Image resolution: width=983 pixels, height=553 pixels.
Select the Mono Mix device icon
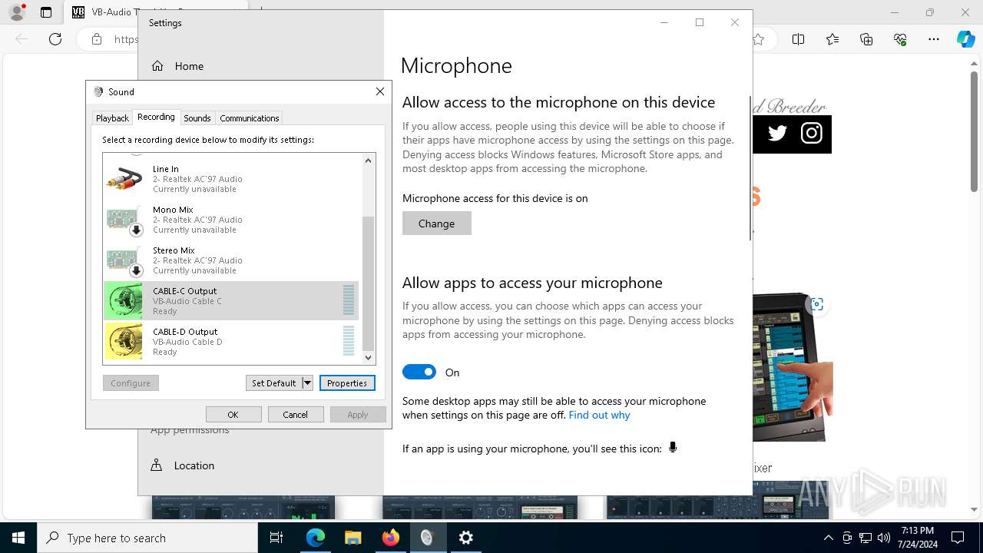click(x=124, y=220)
